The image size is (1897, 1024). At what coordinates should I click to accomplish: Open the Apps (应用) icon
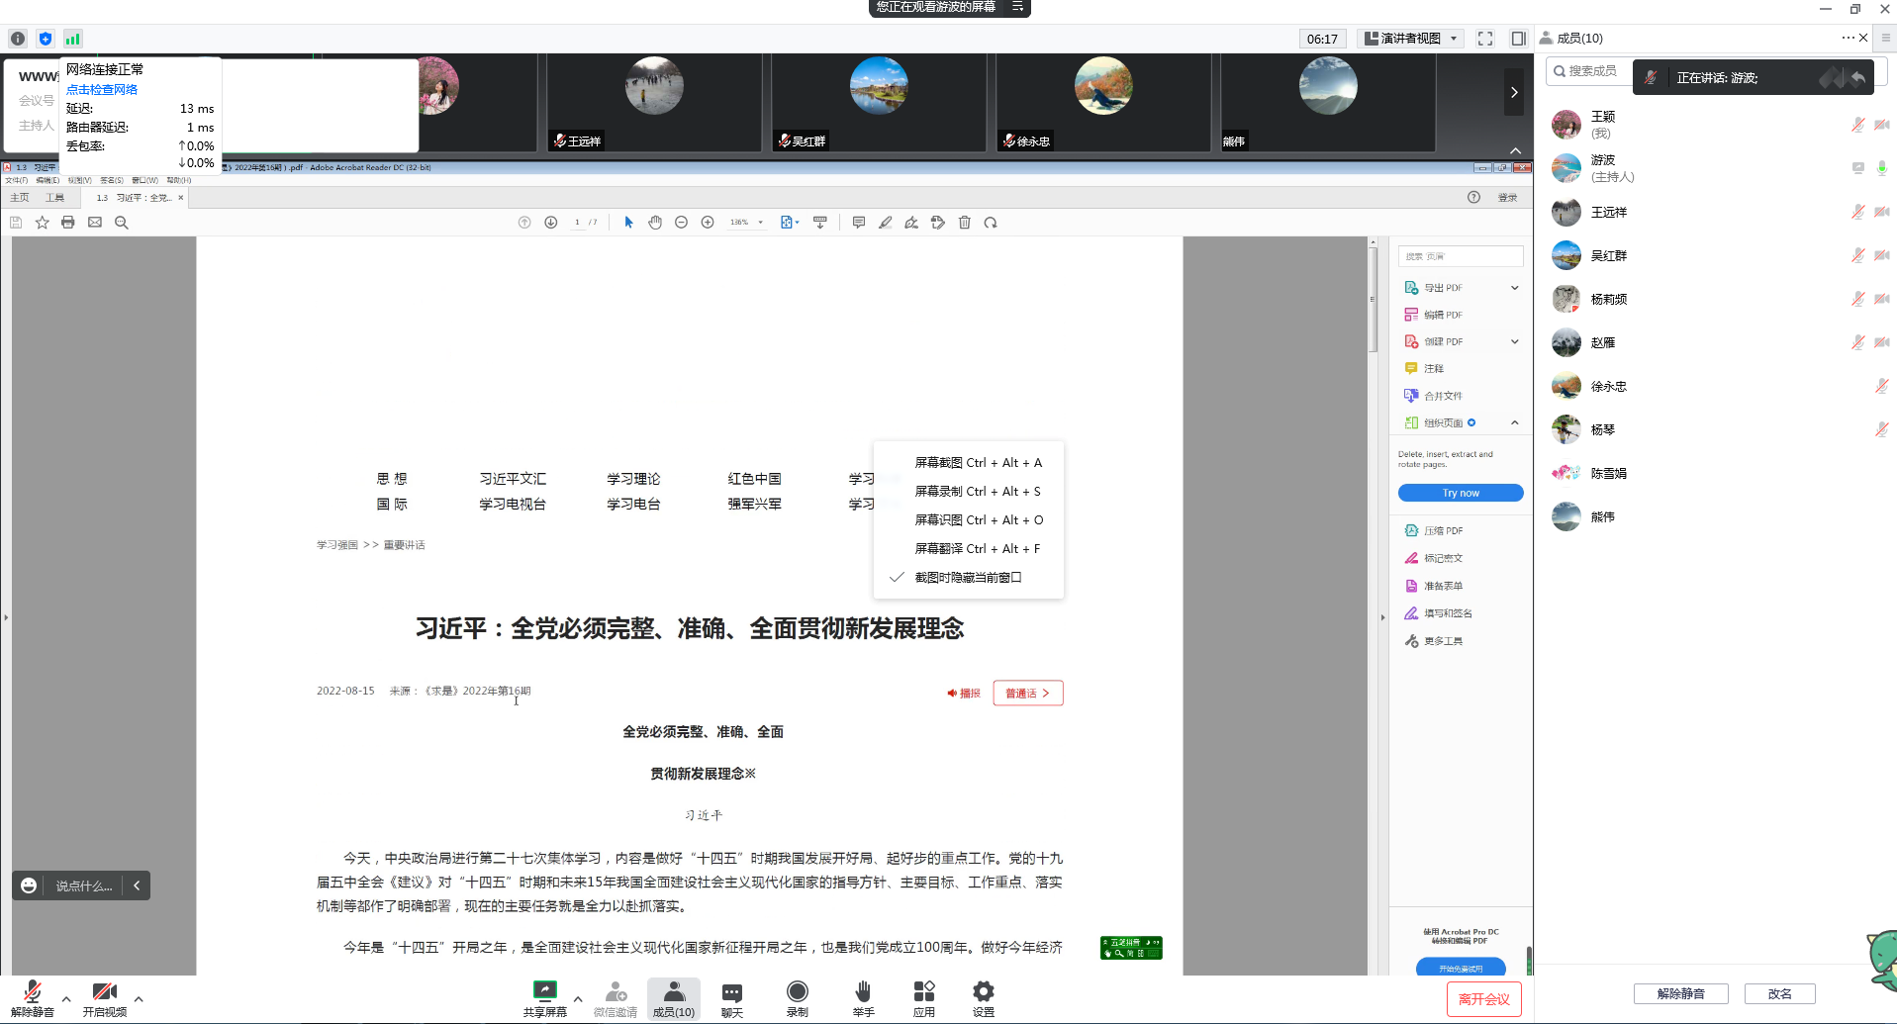tap(923, 992)
